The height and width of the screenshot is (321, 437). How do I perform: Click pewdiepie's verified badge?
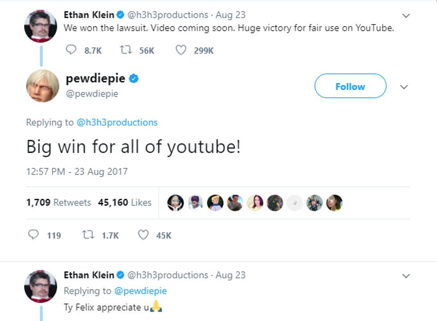coord(134,79)
